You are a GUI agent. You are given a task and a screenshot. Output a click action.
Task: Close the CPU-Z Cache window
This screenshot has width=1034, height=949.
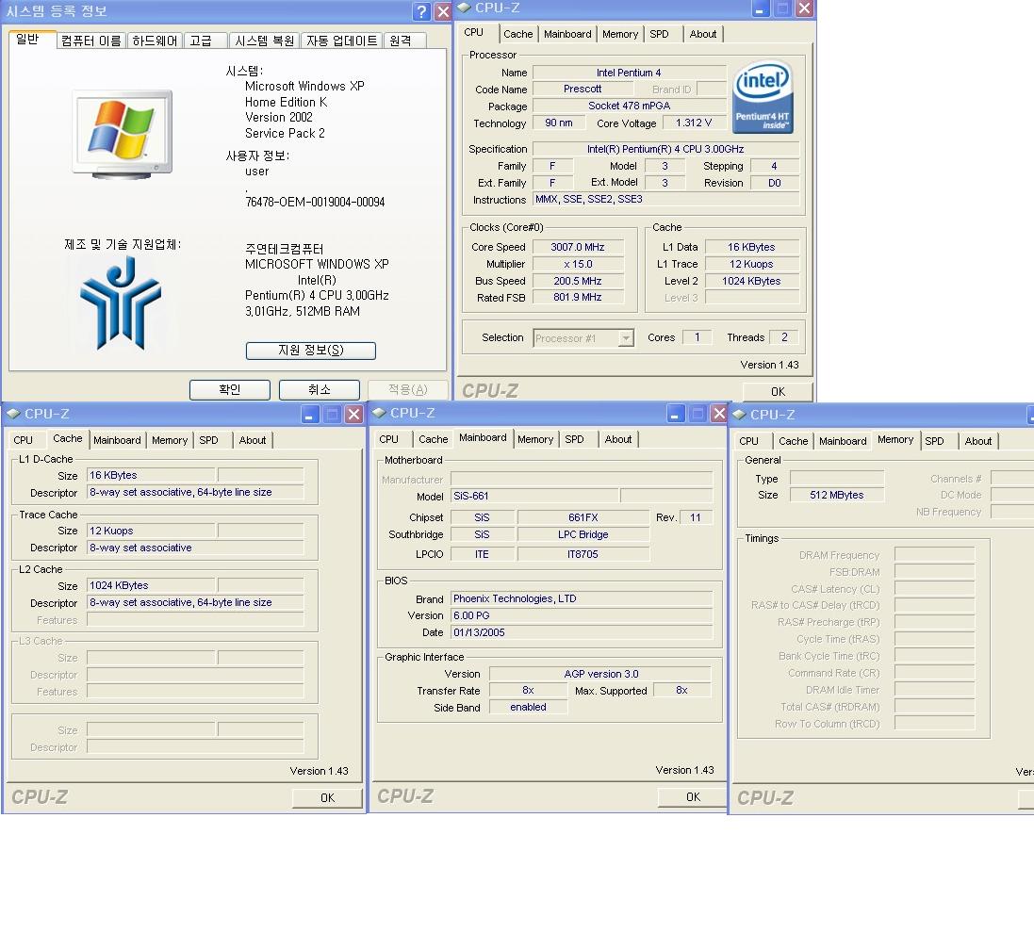[354, 414]
